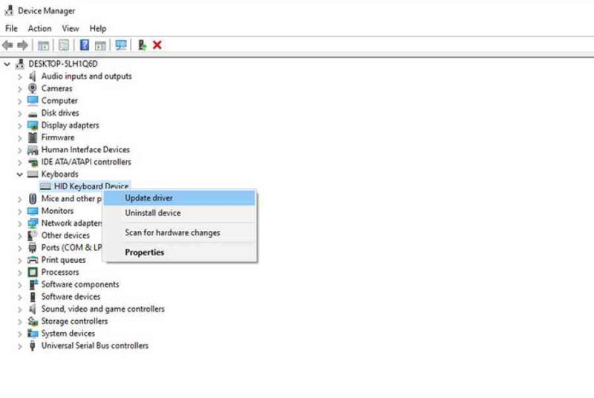Click the Software devices icon
594x398 pixels.
[x=33, y=296]
